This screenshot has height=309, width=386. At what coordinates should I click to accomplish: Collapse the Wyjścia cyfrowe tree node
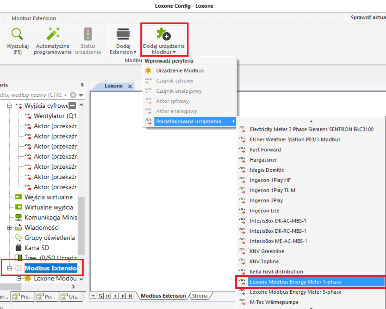pyautogui.click(x=9, y=106)
